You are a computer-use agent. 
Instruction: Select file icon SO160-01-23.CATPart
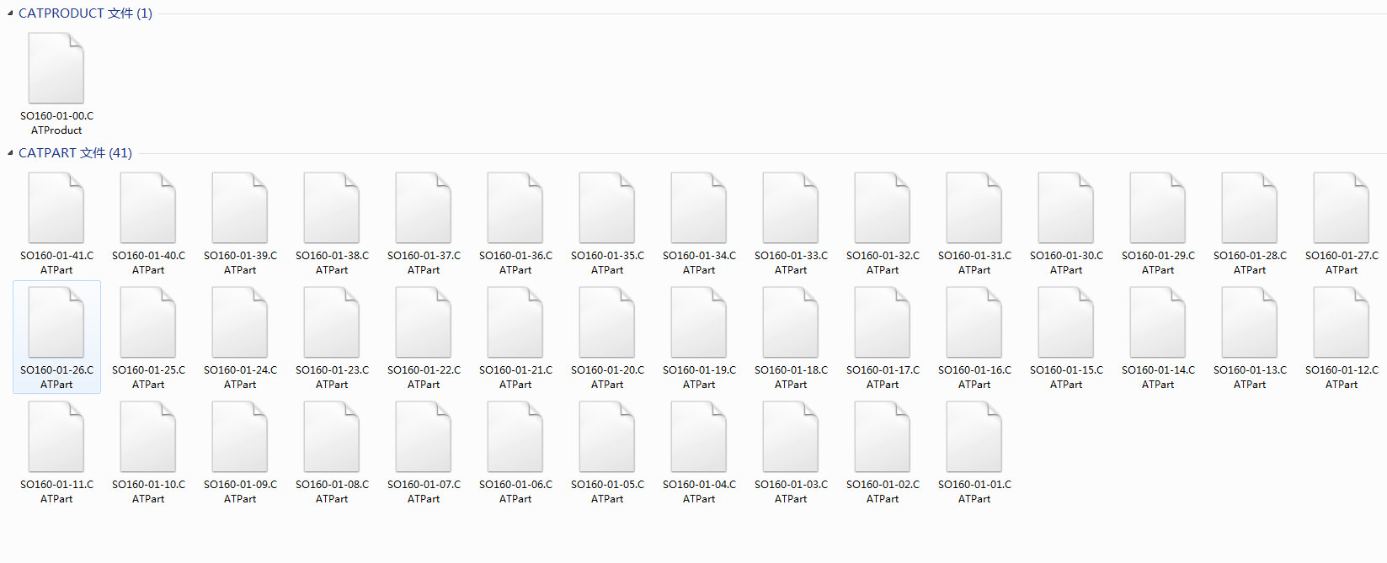332,322
